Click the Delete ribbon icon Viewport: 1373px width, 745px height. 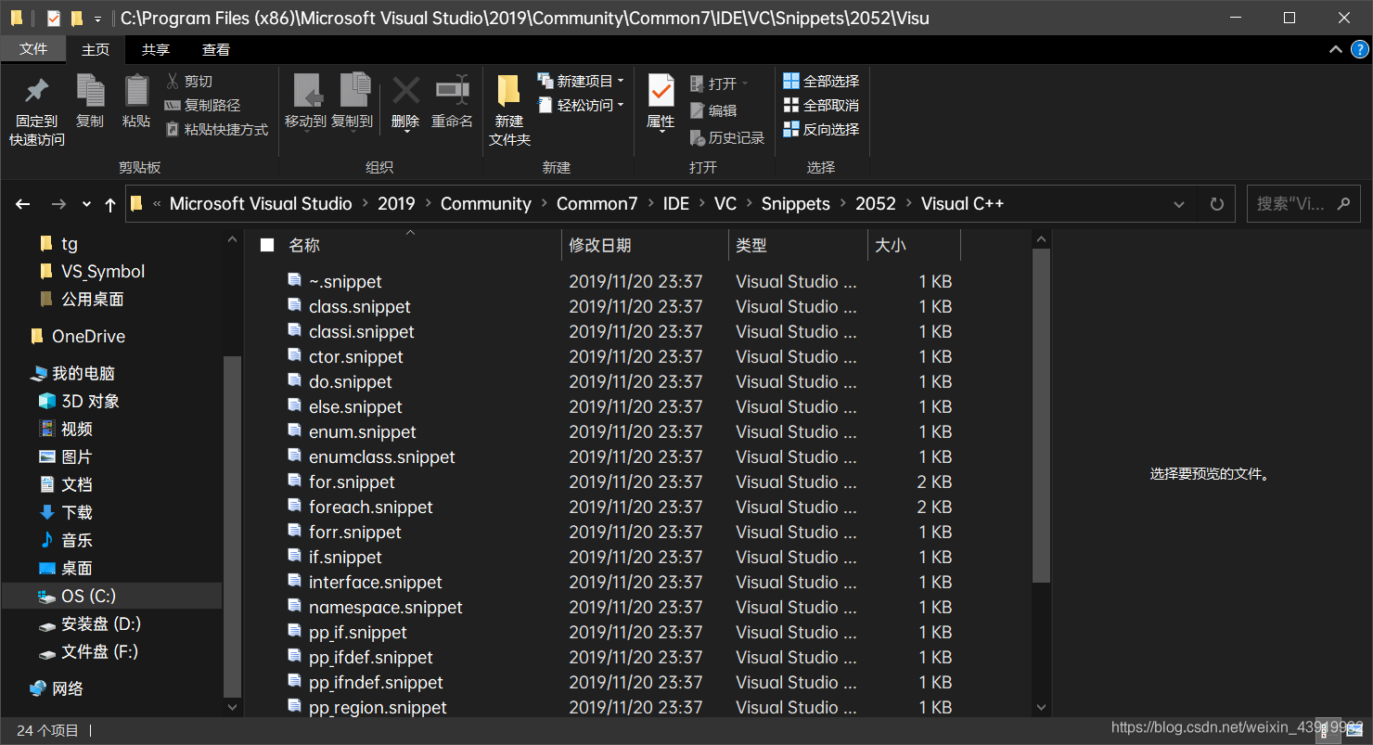click(x=405, y=102)
